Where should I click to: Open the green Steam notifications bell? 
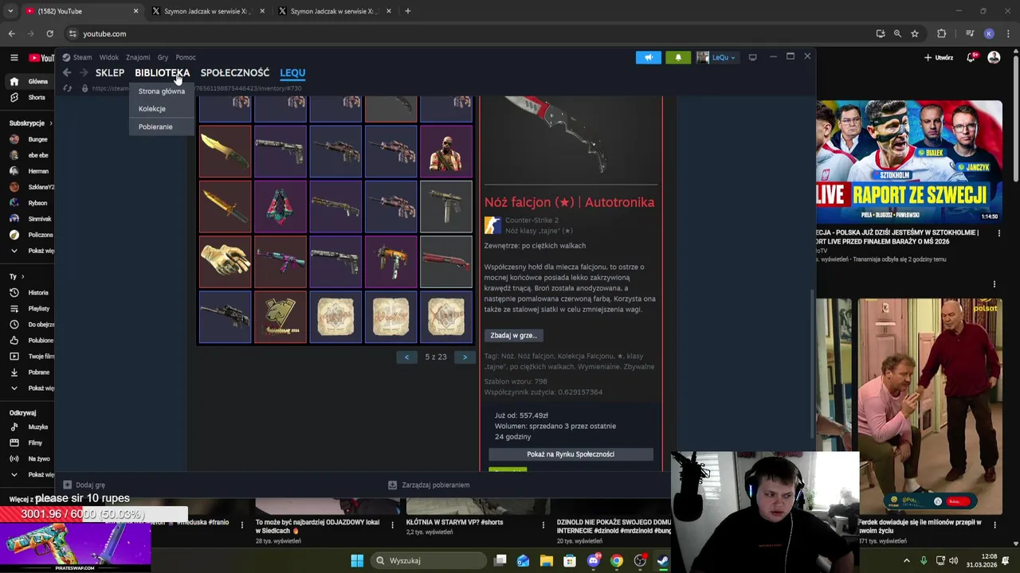point(678,57)
